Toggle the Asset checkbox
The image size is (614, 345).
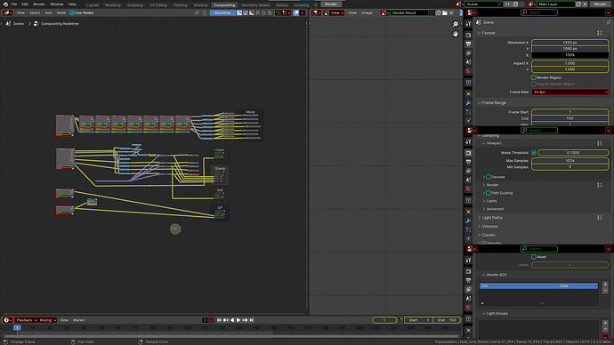(x=534, y=257)
